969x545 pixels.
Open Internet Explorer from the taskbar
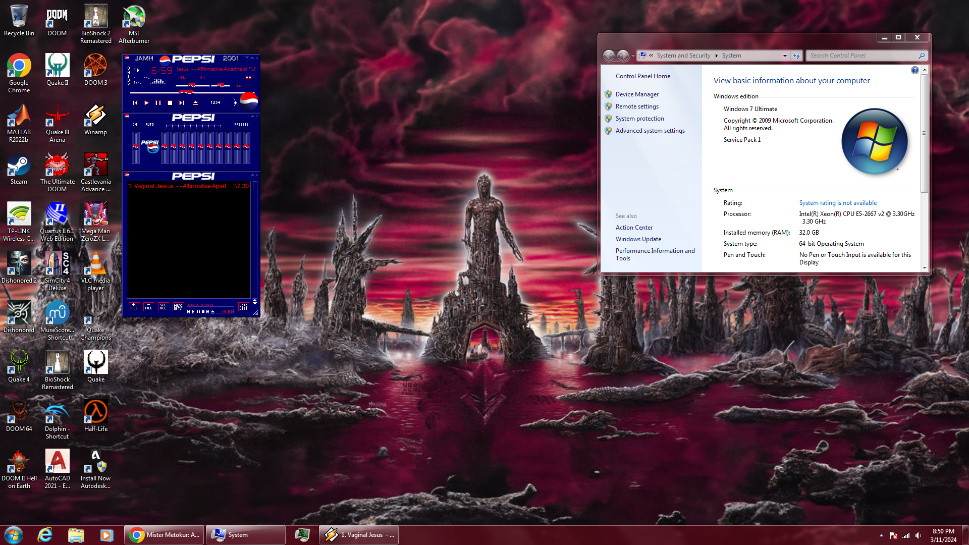45,535
